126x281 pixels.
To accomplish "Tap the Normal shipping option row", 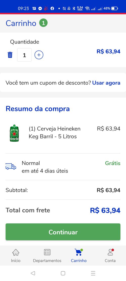I will 63,167.
